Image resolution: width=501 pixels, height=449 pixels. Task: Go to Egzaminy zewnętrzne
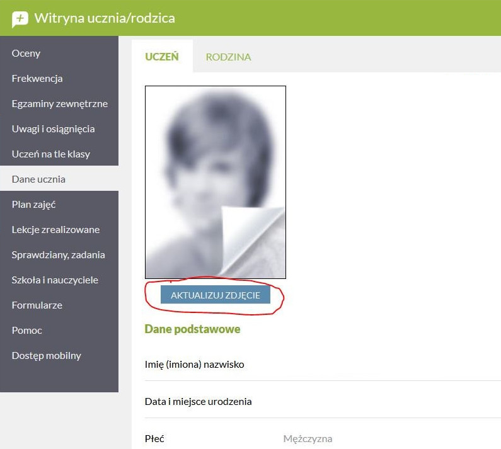(x=59, y=103)
